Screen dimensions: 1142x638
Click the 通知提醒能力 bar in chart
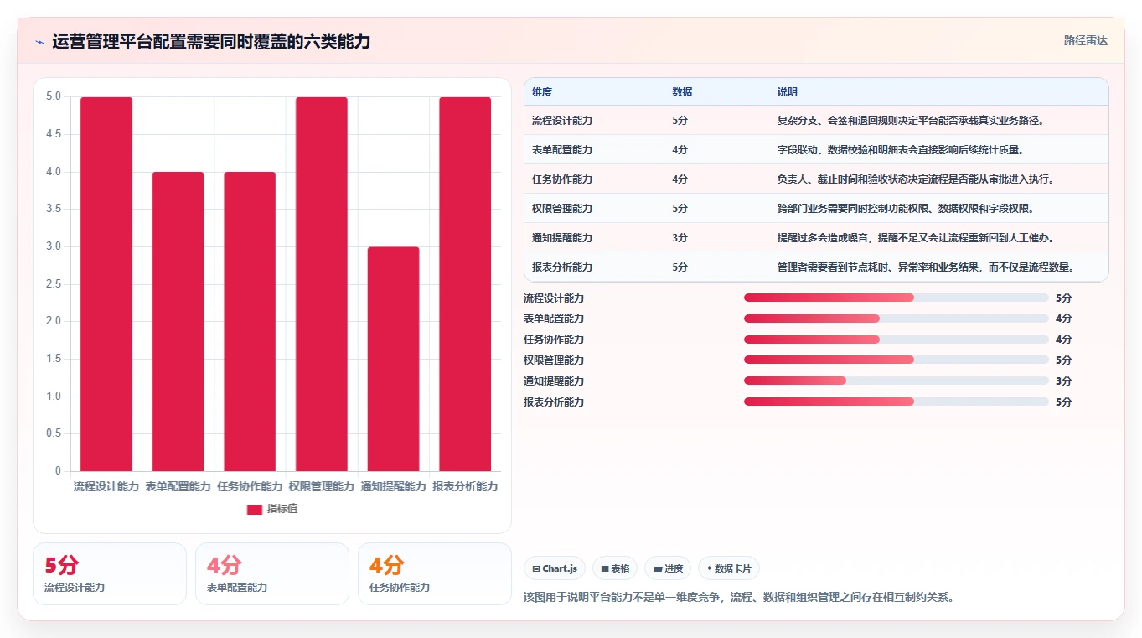[x=393, y=359]
